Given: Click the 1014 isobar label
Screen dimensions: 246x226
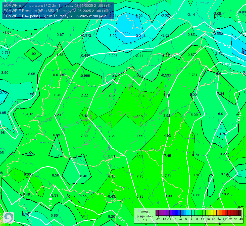Looking at the screenshot, I should [x=240, y=59].
